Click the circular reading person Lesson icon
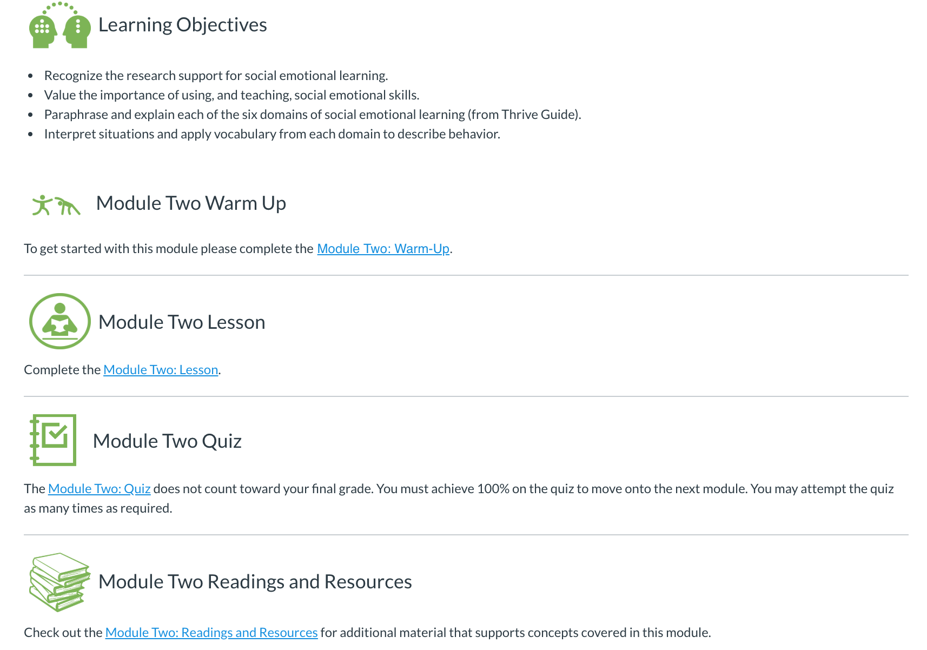The width and height of the screenshot is (927, 650). coord(59,321)
